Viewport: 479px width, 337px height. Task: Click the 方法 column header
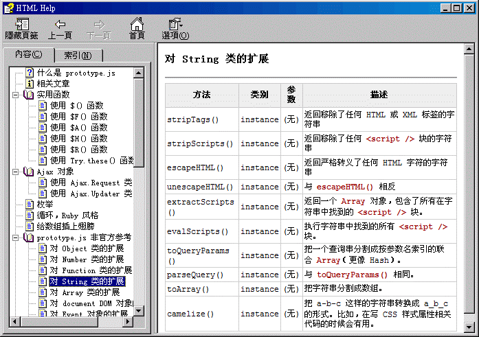(x=202, y=95)
